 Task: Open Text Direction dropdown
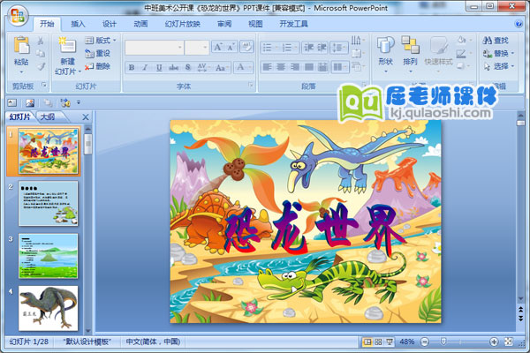pyautogui.click(x=359, y=41)
